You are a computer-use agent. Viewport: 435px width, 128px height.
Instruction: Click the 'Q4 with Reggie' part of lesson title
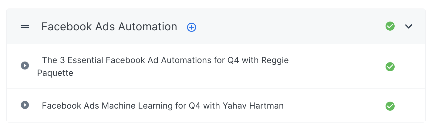click(258, 60)
